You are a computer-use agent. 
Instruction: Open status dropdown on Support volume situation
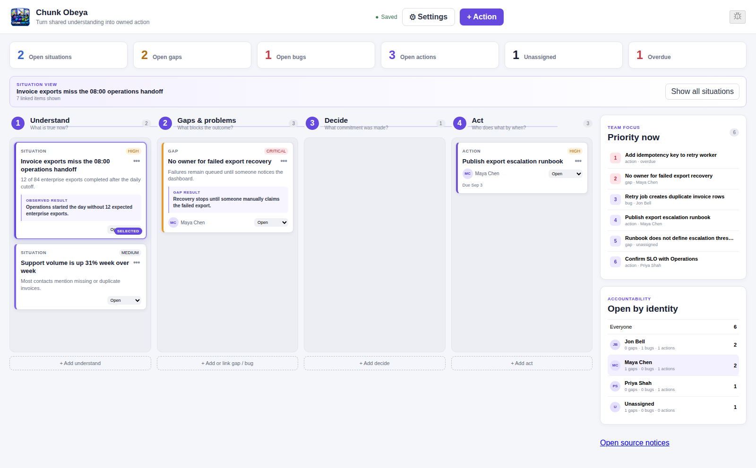pyautogui.click(x=125, y=300)
